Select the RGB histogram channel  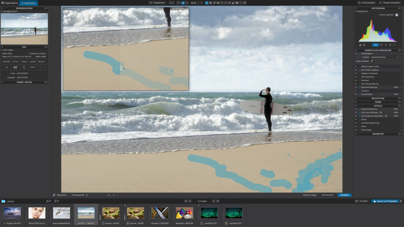(375, 45)
